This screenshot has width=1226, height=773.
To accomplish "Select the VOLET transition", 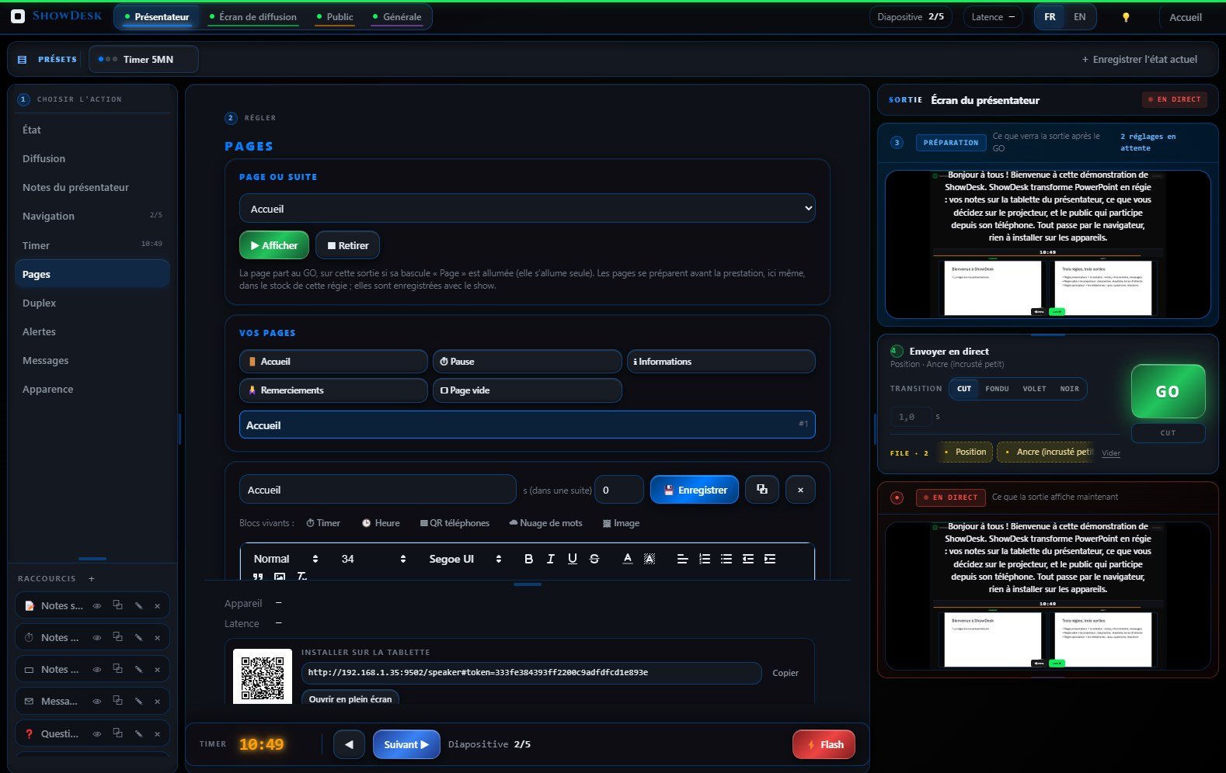I will [1034, 389].
